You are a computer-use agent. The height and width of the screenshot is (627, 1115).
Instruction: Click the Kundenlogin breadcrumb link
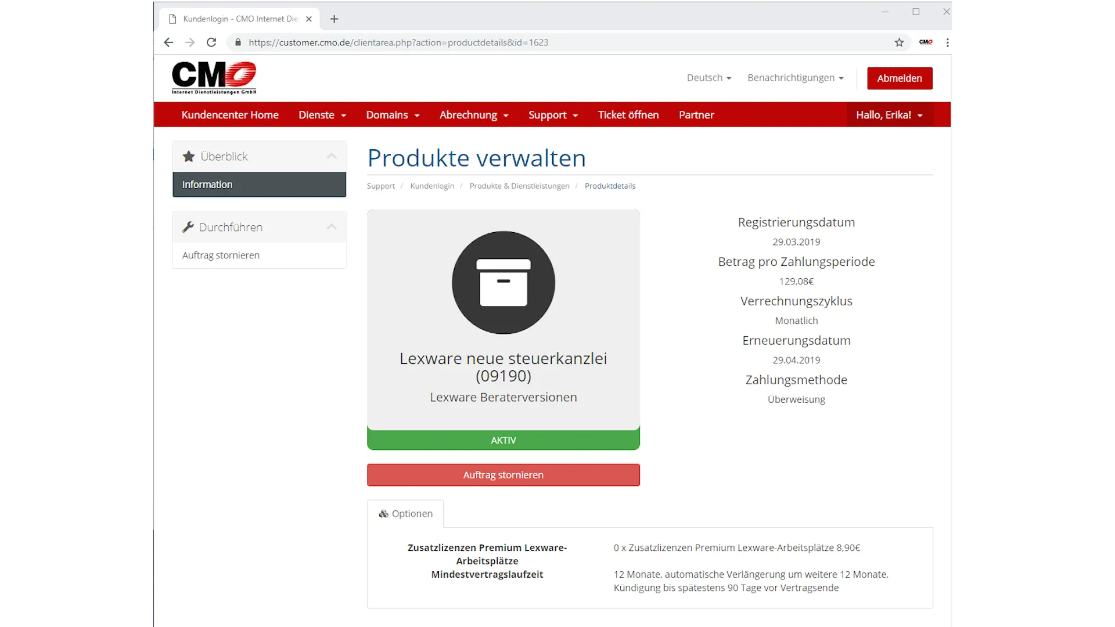pyautogui.click(x=432, y=186)
